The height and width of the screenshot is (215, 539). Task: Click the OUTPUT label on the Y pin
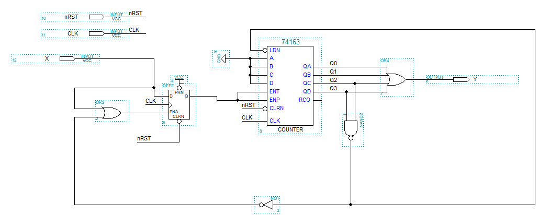click(435, 77)
